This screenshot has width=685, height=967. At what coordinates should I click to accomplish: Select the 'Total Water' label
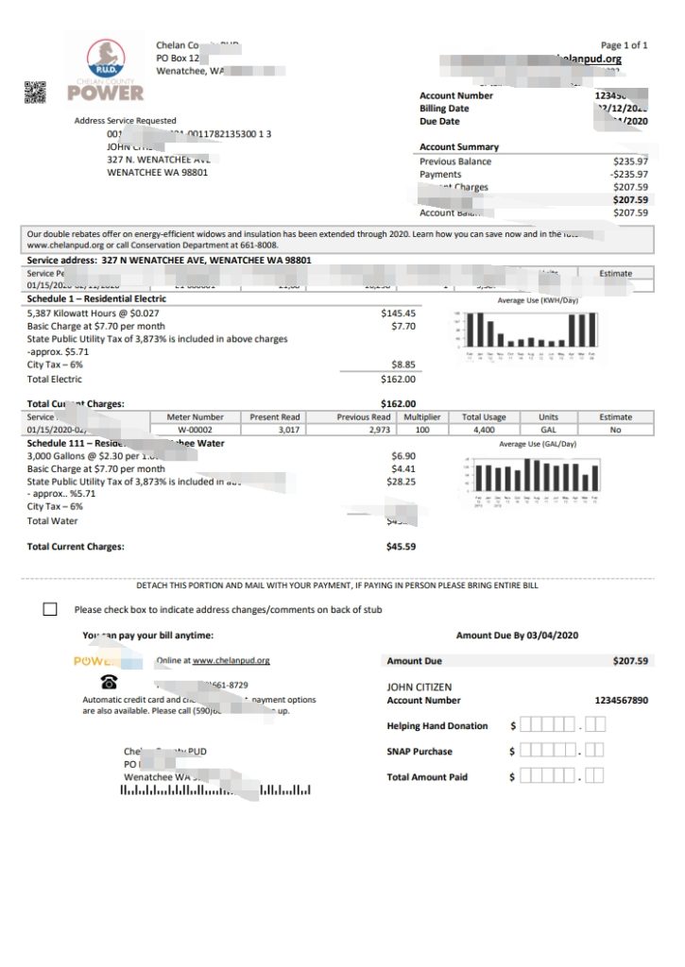pos(53,520)
